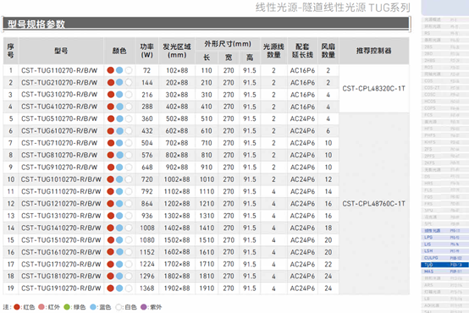Click the green 绿色 legend dot
Image resolution: width=469 pixels, height=313 pixels.
pos(67,307)
